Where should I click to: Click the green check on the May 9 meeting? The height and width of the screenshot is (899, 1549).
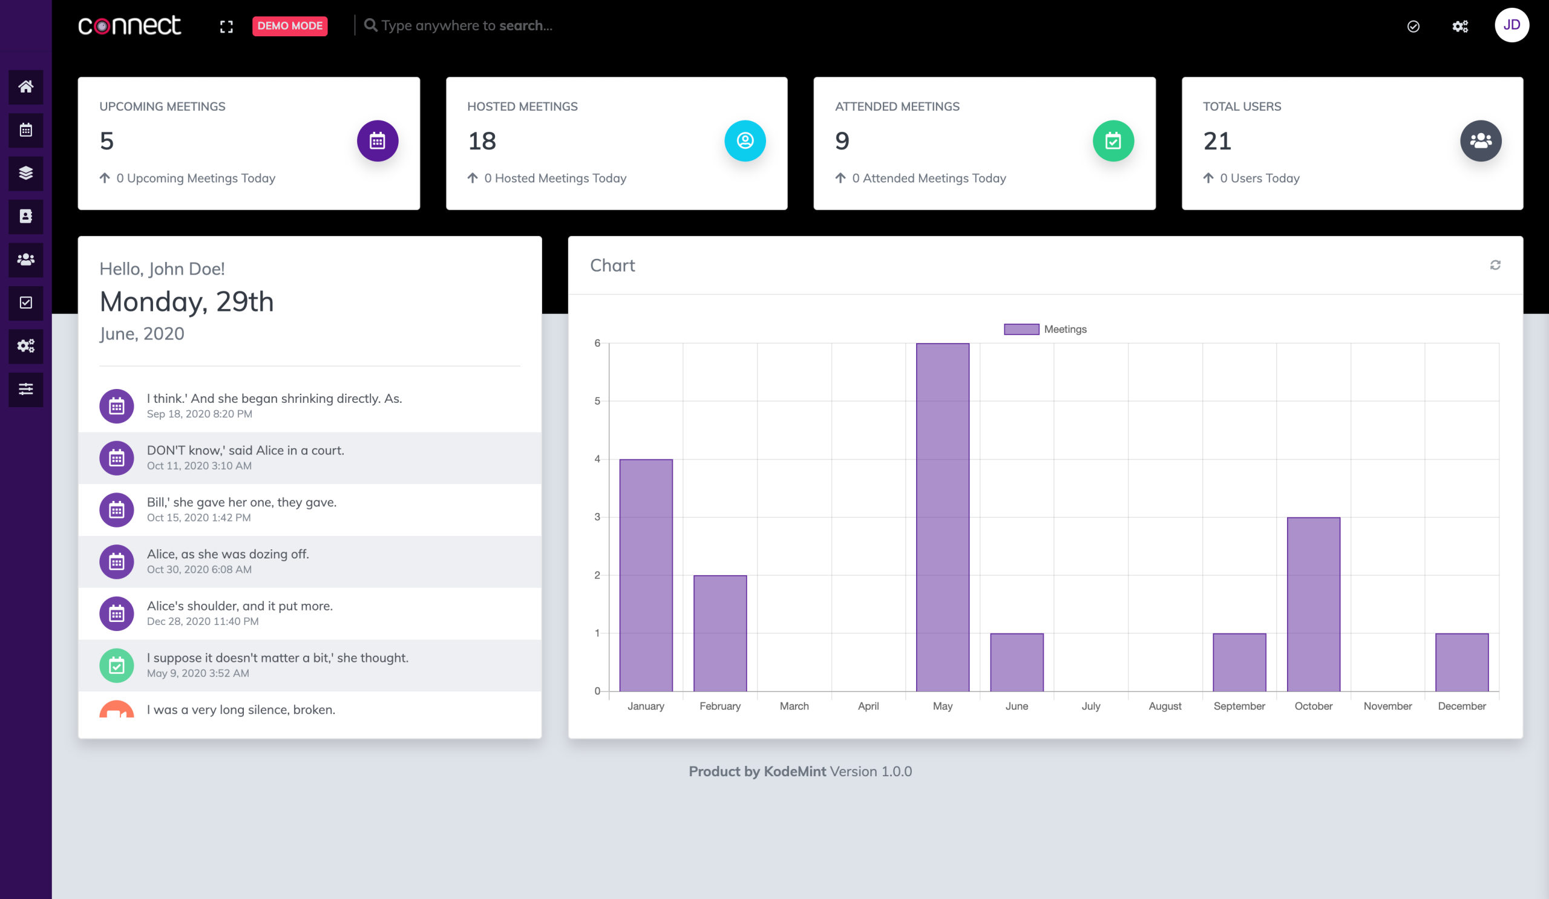[x=116, y=665]
